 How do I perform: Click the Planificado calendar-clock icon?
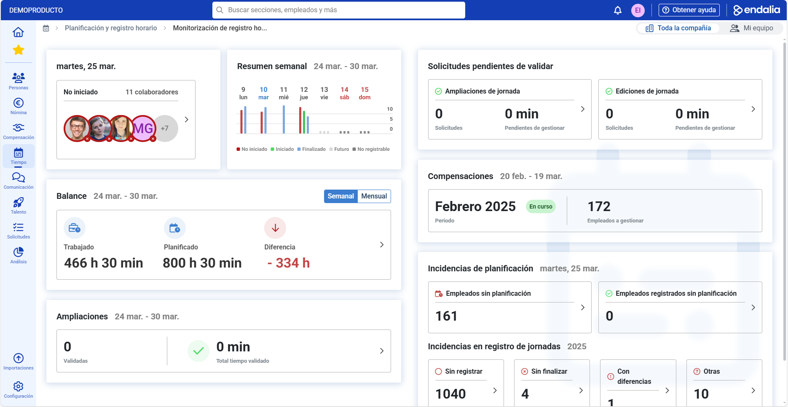175,228
